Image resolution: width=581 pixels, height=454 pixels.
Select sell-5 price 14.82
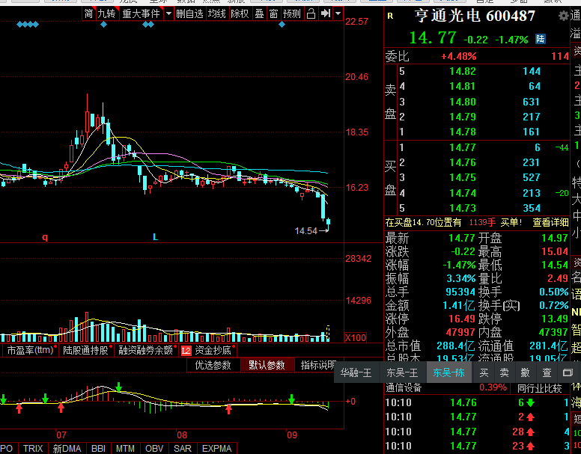[x=463, y=71]
